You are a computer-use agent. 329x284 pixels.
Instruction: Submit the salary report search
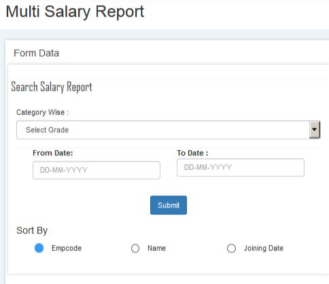(x=169, y=205)
